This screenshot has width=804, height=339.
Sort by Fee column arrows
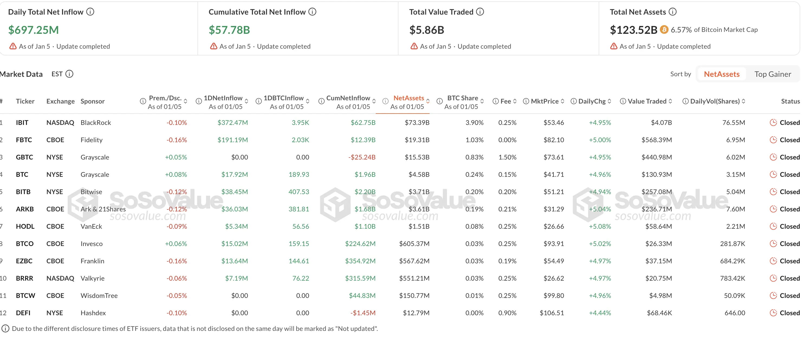click(515, 101)
